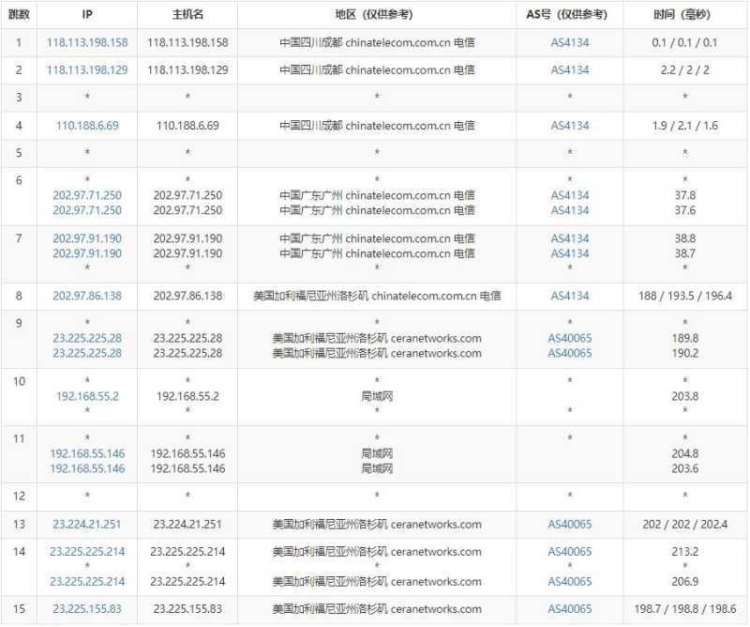Click hop 13 region text ceranetworks.com
Viewport: 750px width, 627px height.
436,525
